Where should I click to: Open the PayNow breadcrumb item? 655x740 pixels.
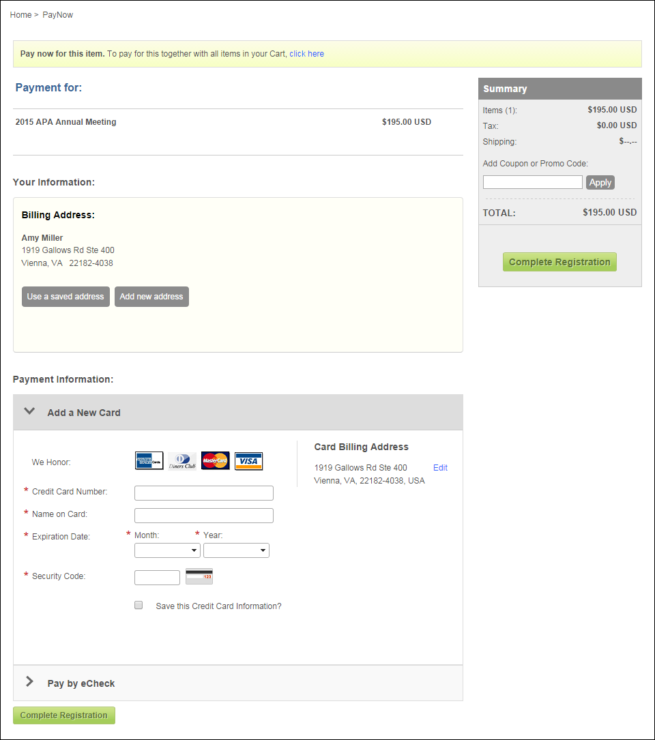(57, 14)
